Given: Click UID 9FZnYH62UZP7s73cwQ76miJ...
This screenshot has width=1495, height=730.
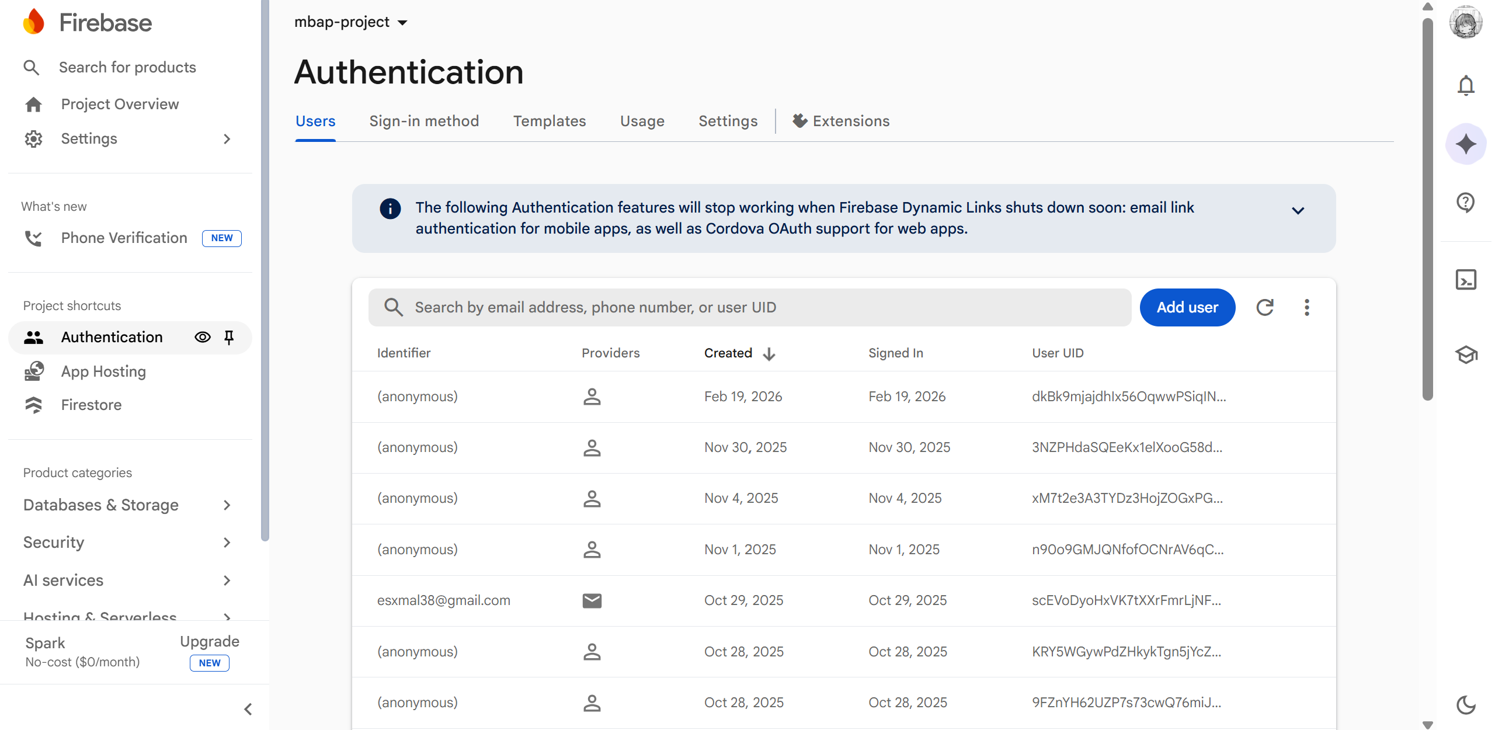Looking at the screenshot, I should click(x=1126, y=703).
